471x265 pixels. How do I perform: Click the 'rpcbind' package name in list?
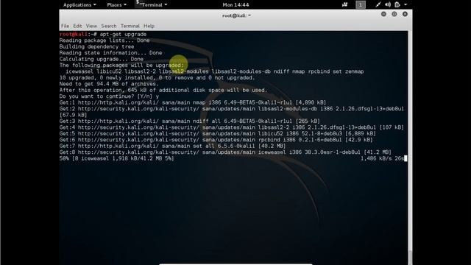319,71
